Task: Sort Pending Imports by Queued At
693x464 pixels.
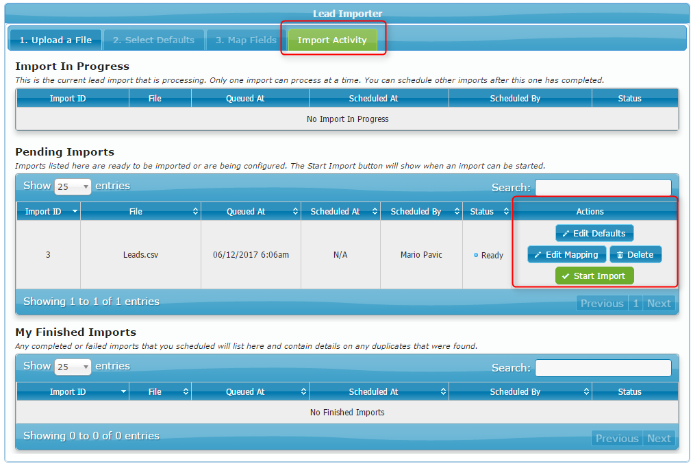Action: tap(251, 211)
